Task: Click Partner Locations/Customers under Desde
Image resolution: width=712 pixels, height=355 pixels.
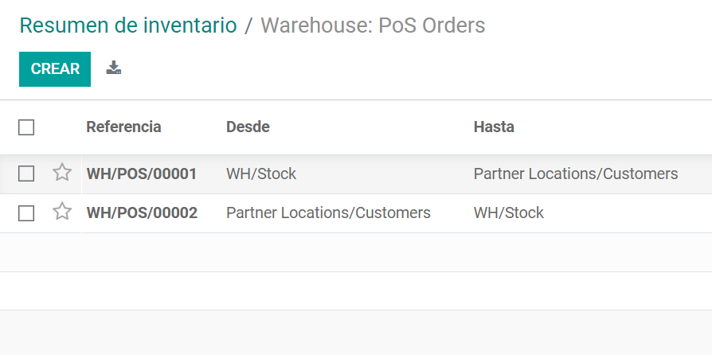Action: 328,213
